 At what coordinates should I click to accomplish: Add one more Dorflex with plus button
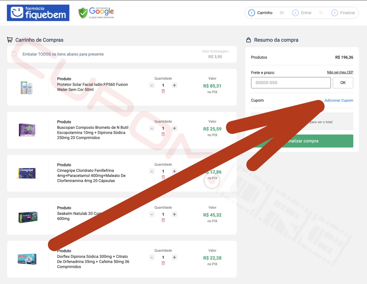point(174,258)
